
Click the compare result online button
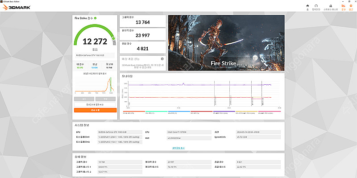click(95, 104)
